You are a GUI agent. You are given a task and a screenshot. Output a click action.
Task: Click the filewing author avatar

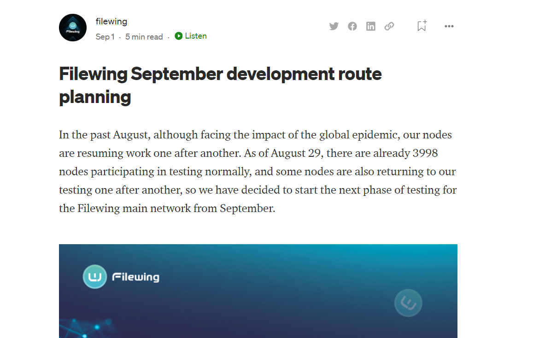pyautogui.click(x=72, y=28)
